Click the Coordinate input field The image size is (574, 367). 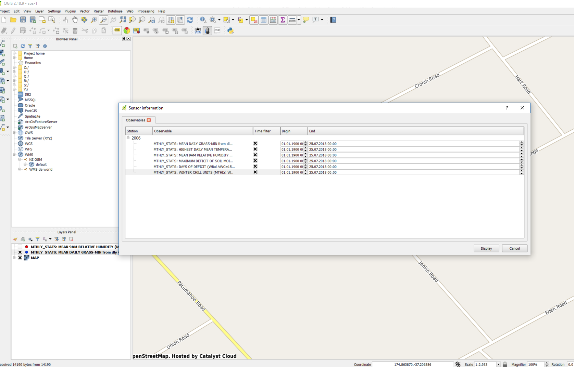coord(413,364)
